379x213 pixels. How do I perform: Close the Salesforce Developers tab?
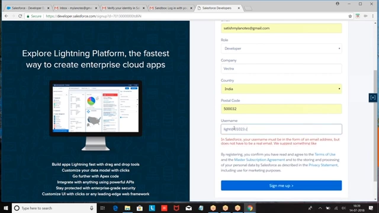239,8
